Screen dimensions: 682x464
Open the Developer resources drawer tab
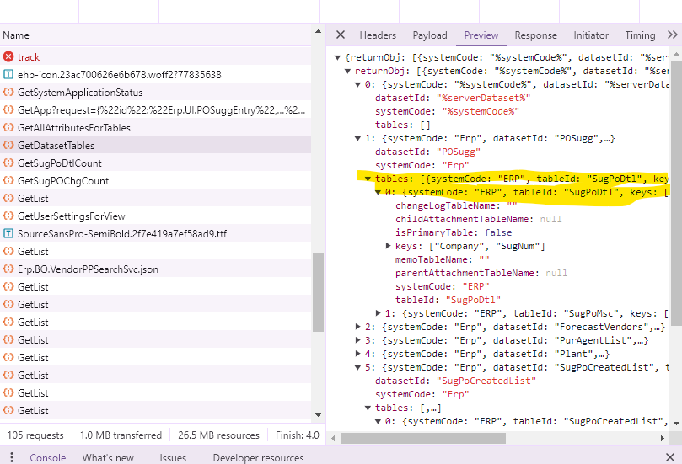coord(258,457)
